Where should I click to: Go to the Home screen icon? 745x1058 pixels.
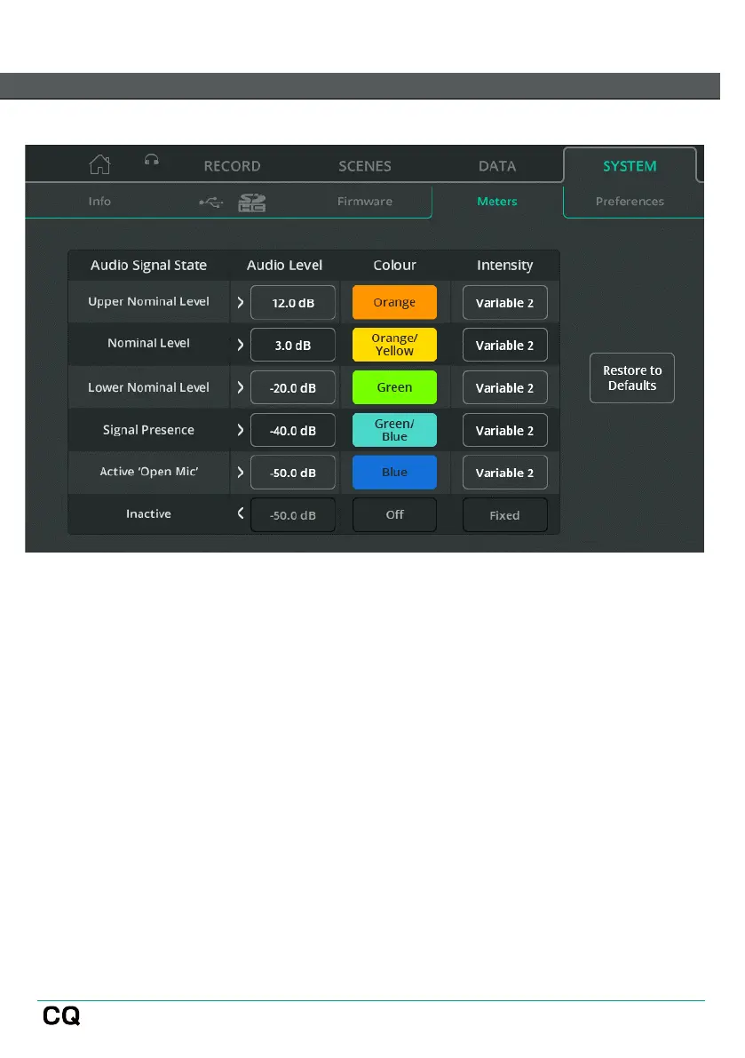[99, 164]
